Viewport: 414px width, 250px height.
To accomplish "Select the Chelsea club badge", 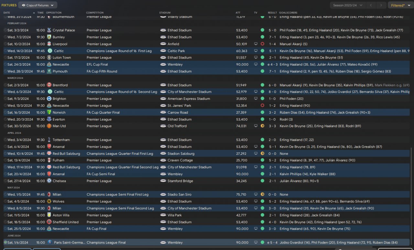I will click(x=49, y=181).
